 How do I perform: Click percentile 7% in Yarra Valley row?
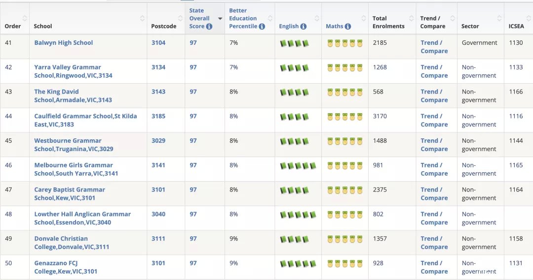(x=233, y=67)
